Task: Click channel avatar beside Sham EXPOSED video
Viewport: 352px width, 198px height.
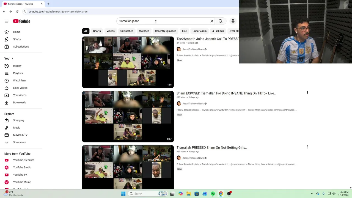Action: coord(179,104)
